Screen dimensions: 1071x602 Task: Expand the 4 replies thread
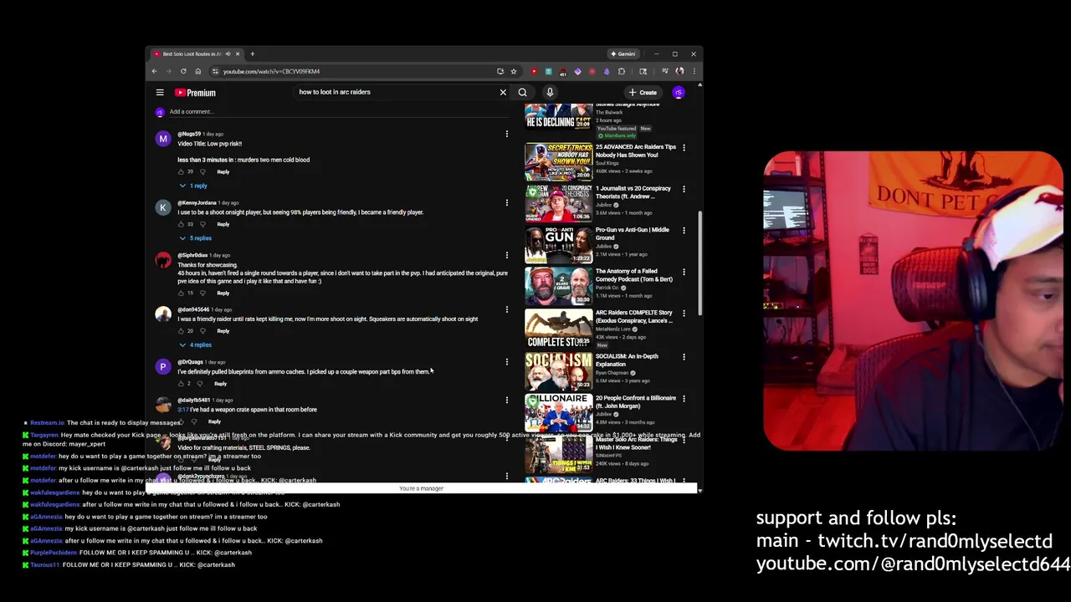pos(195,345)
